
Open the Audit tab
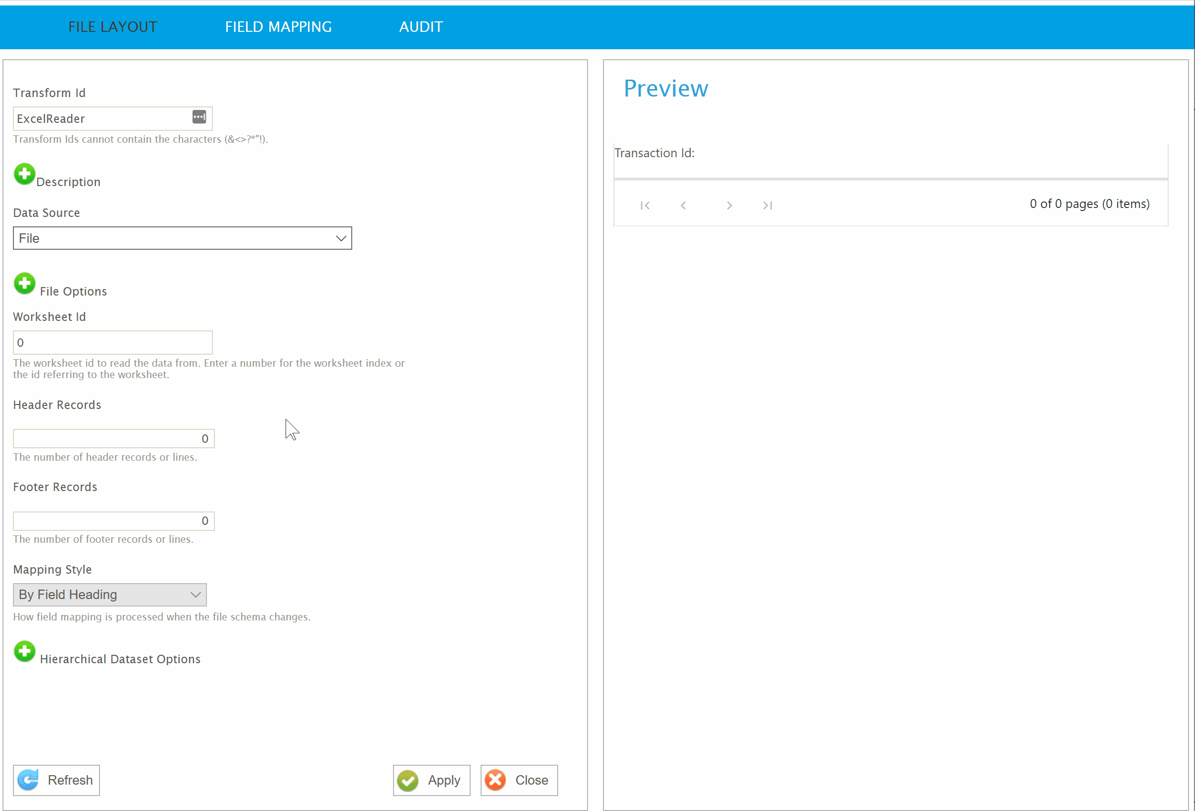pos(420,27)
